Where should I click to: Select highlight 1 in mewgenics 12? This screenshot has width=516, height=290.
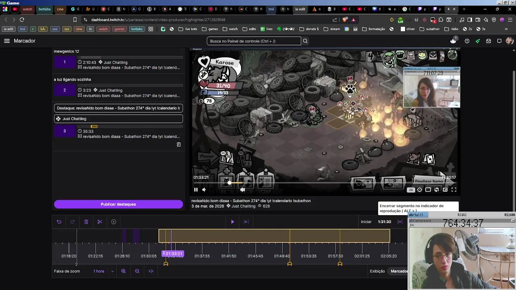(64, 62)
